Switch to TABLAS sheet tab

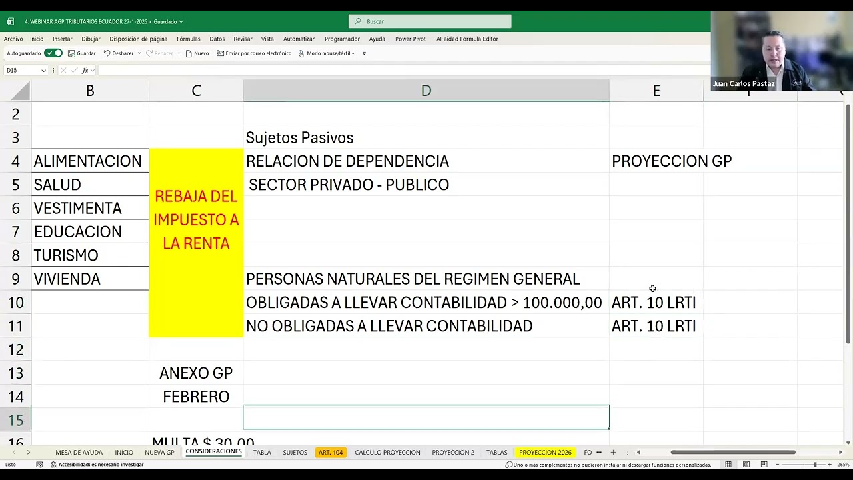[496, 452]
